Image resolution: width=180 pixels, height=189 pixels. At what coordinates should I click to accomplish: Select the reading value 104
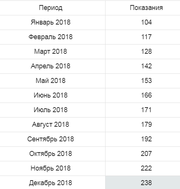146,22
